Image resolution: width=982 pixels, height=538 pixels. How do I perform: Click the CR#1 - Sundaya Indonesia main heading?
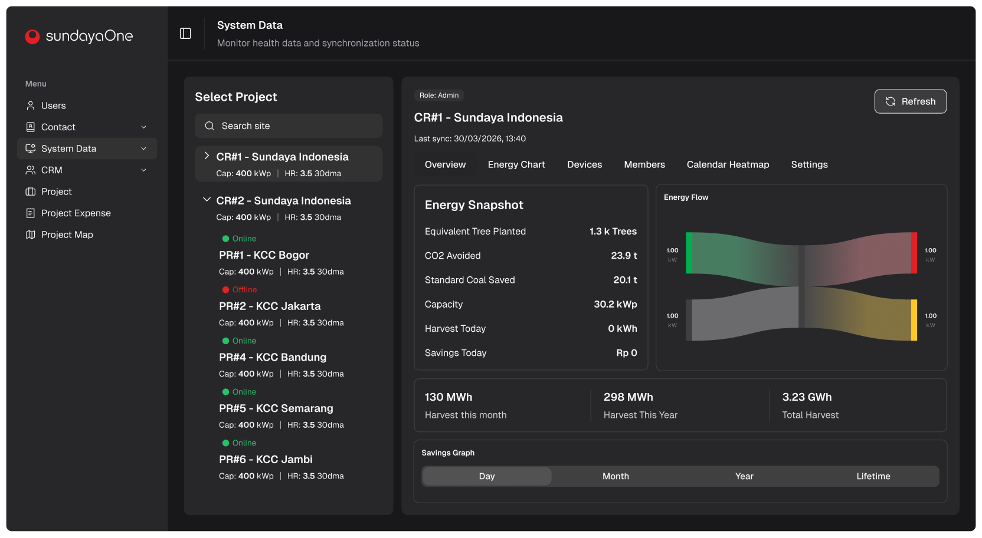coord(488,117)
